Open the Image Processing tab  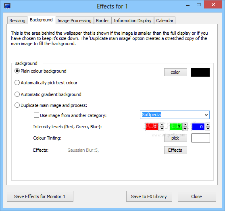click(x=74, y=21)
